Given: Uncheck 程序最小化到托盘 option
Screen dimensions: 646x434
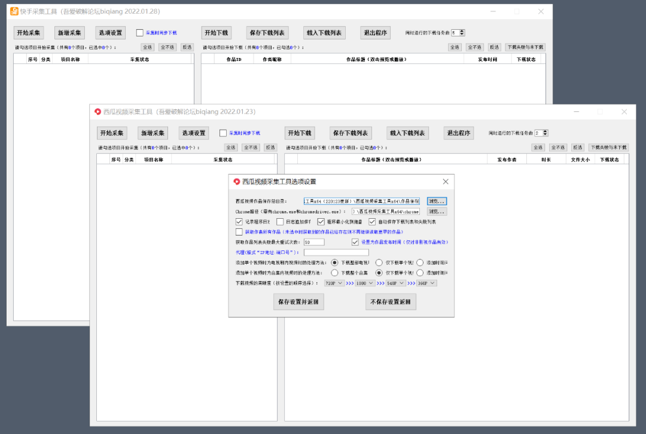Looking at the screenshot, I should coord(321,222).
